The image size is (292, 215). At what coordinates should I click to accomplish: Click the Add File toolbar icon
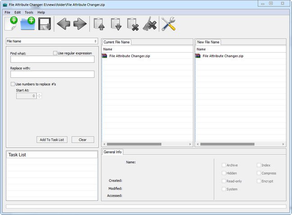coord(11,23)
